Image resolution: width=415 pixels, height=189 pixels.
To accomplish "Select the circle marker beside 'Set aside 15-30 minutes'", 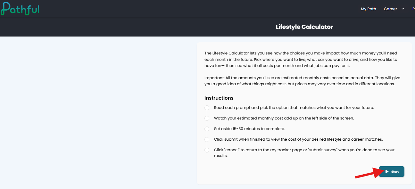I will click(x=207, y=129).
